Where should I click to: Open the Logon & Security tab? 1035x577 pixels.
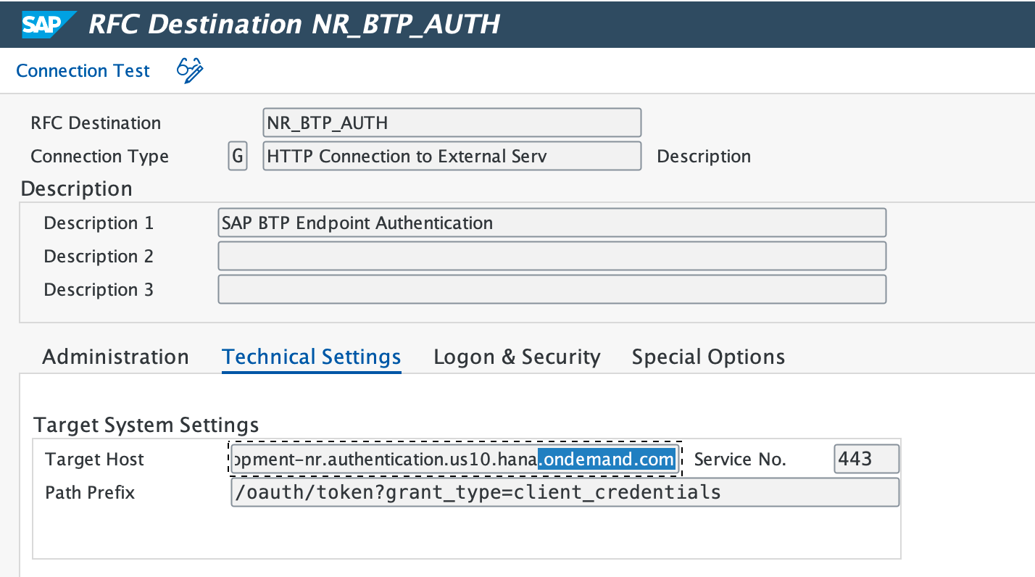pyautogui.click(x=517, y=357)
